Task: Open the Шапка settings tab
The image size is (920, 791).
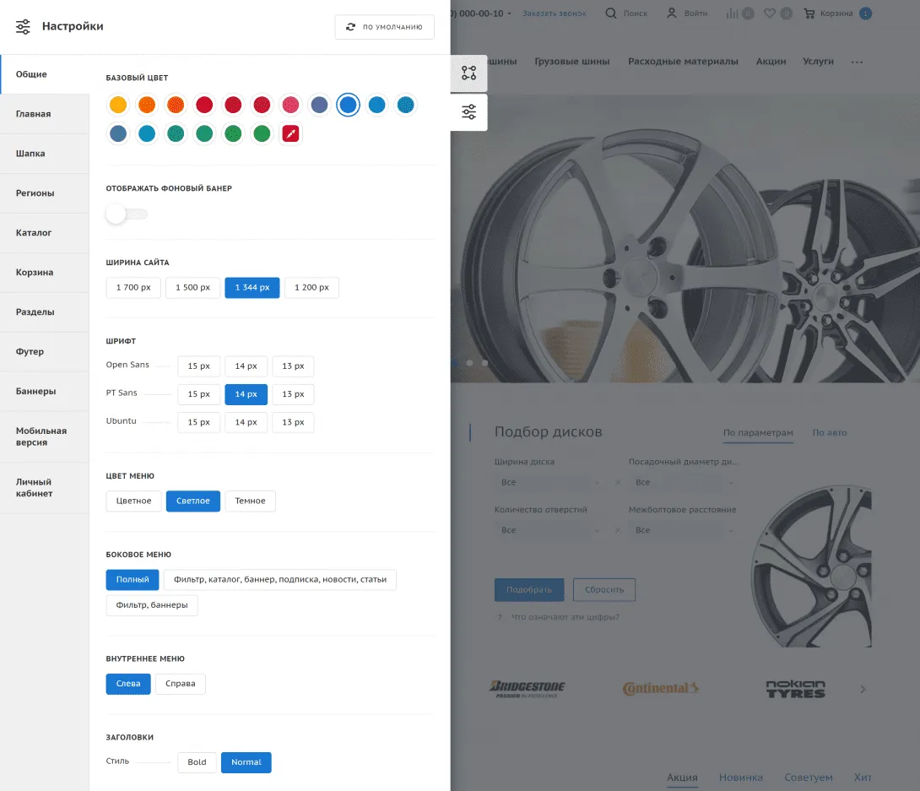Action: click(45, 154)
